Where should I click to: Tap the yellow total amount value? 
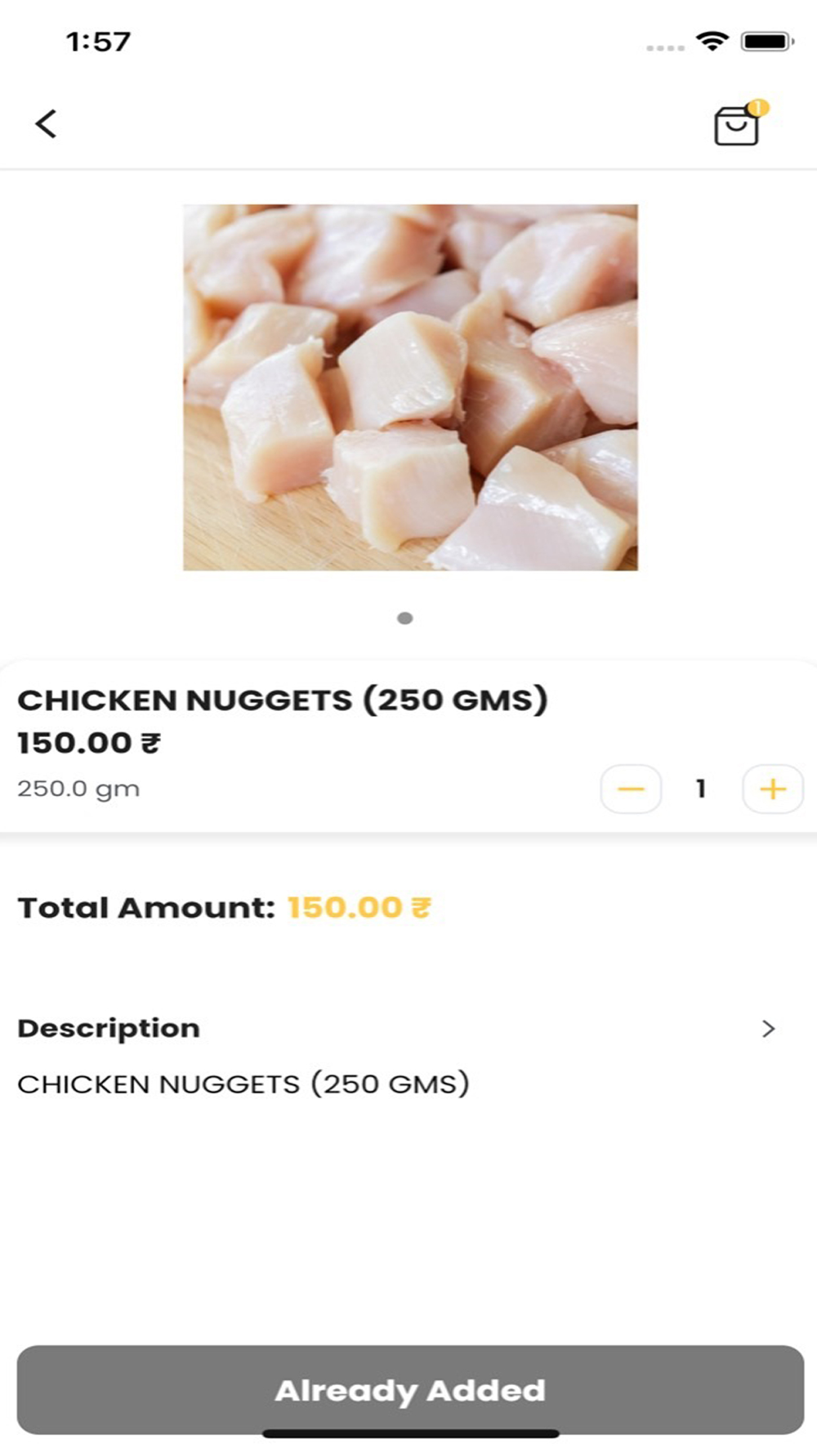click(359, 908)
